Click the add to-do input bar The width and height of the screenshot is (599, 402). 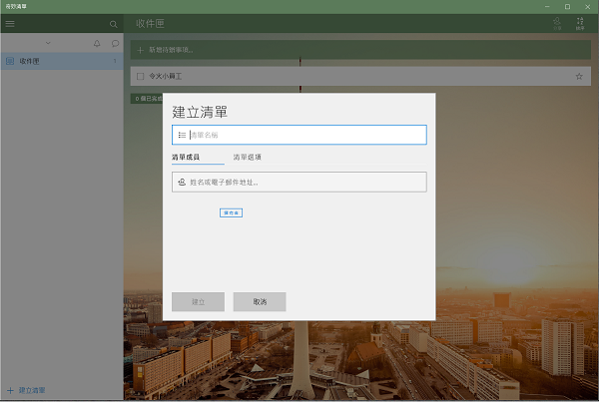pos(360,50)
